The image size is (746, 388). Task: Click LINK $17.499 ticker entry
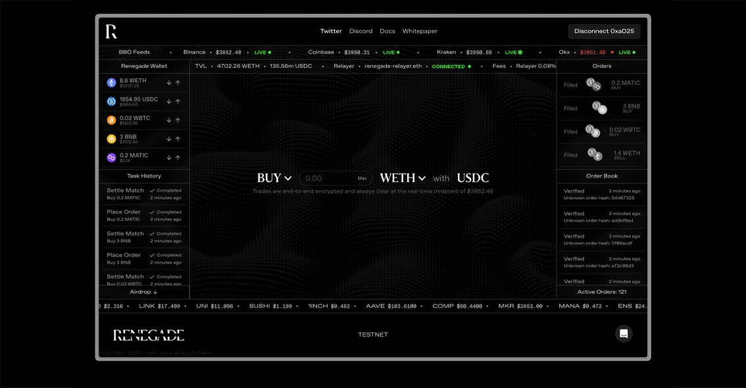click(x=159, y=306)
